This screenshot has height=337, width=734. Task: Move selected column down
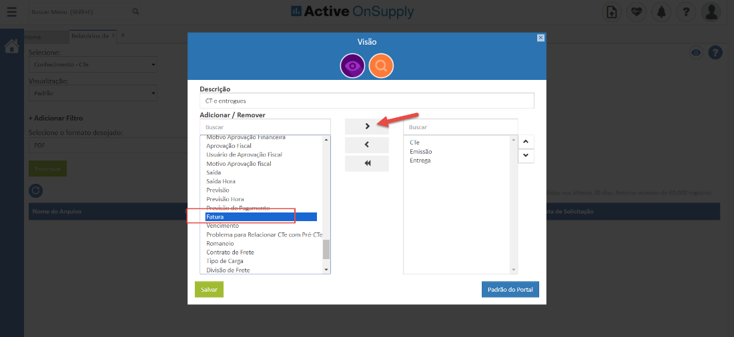(x=526, y=155)
